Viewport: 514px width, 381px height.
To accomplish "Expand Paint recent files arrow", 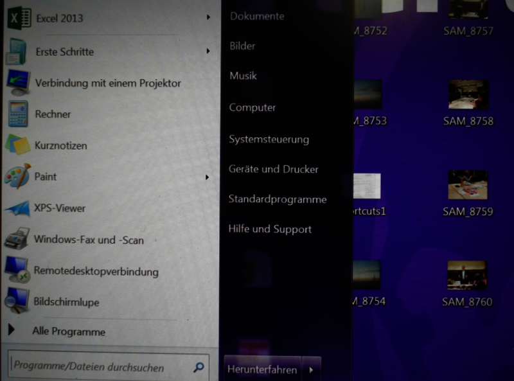I will coord(207,177).
